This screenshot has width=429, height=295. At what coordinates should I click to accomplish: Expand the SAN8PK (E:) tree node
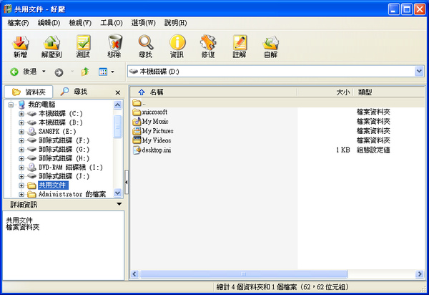pyautogui.click(x=21, y=132)
